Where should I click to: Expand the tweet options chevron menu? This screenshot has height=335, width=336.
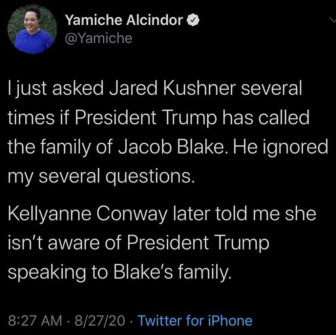pyautogui.click(x=331, y=20)
